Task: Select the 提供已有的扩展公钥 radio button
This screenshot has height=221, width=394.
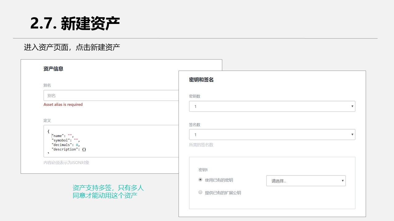Action: [x=200, y=192]
